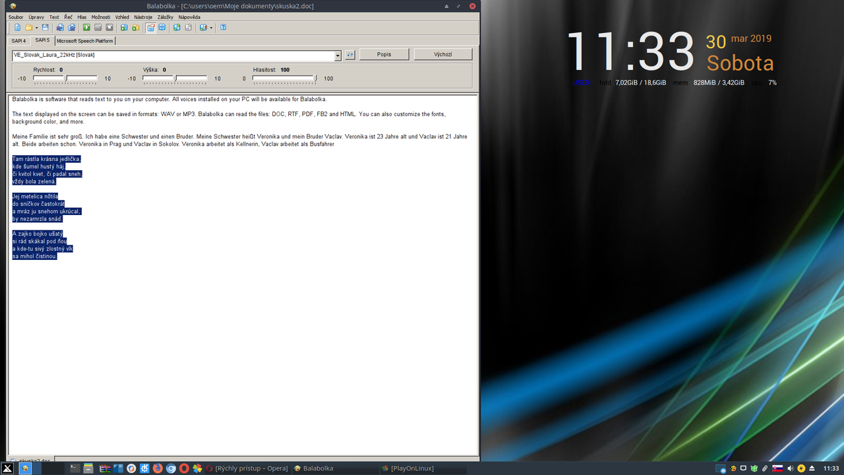Open the Nástroje menu

click(x=143, y=17)
